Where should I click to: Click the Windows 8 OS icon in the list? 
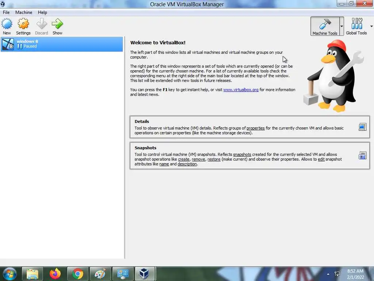[8, 44]
